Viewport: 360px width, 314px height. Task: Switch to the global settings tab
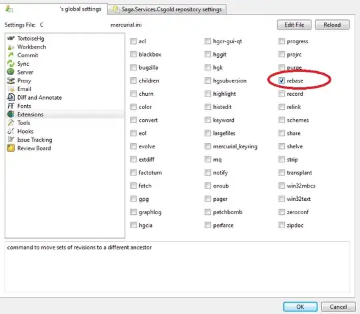pos(54,9)
